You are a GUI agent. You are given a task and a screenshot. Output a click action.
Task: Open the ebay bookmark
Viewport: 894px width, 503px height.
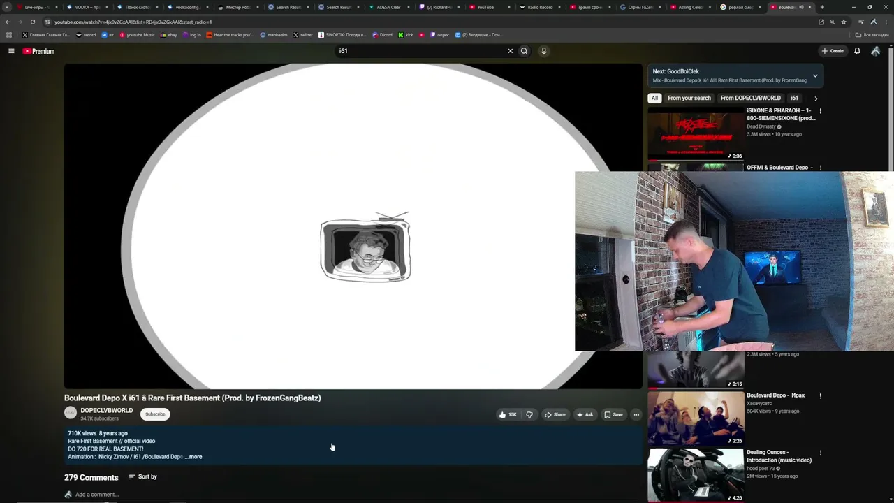tap(168, 35)
